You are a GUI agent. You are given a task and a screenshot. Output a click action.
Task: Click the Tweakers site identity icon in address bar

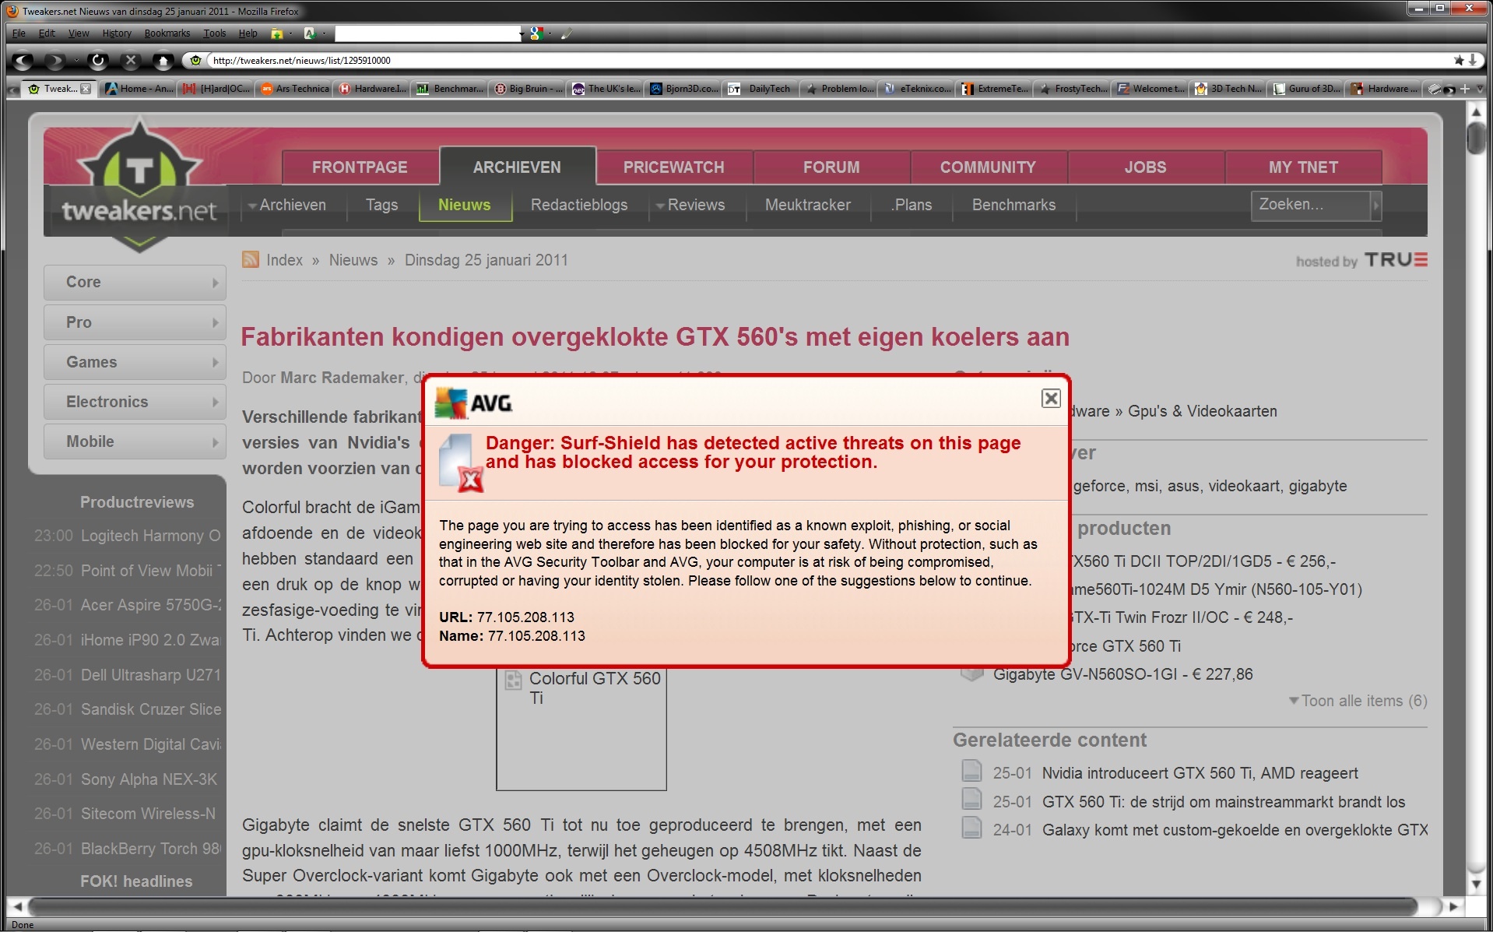(196, 60)
